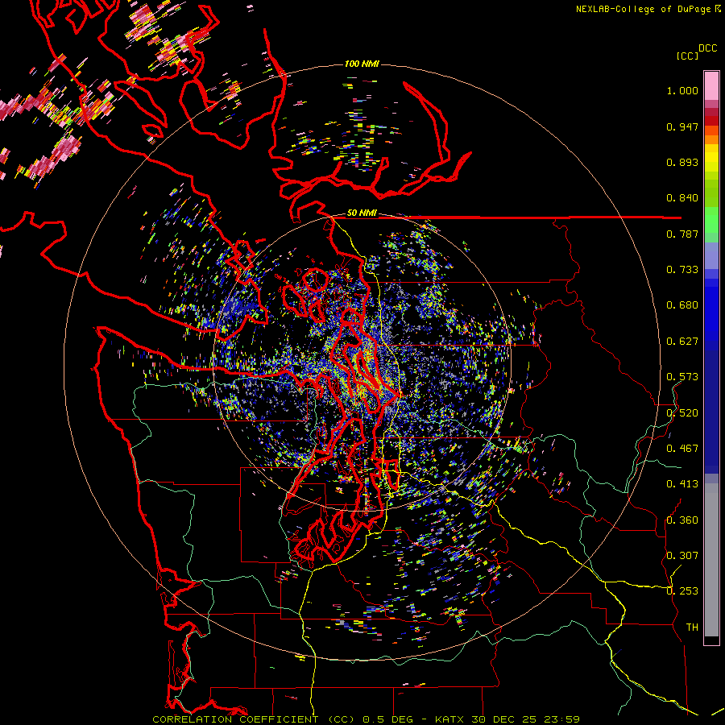
Task: Click the Correlation Coefficient KATX caption at the bottom
Action: 367,719
